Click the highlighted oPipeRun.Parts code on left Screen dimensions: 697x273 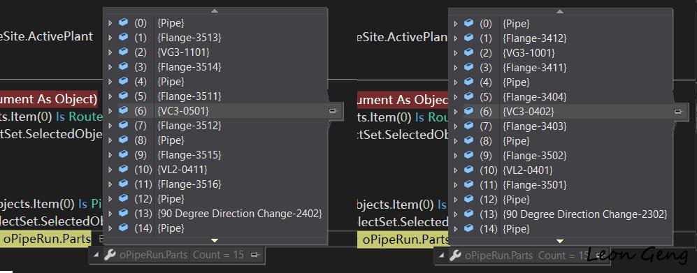pos(47,239)
